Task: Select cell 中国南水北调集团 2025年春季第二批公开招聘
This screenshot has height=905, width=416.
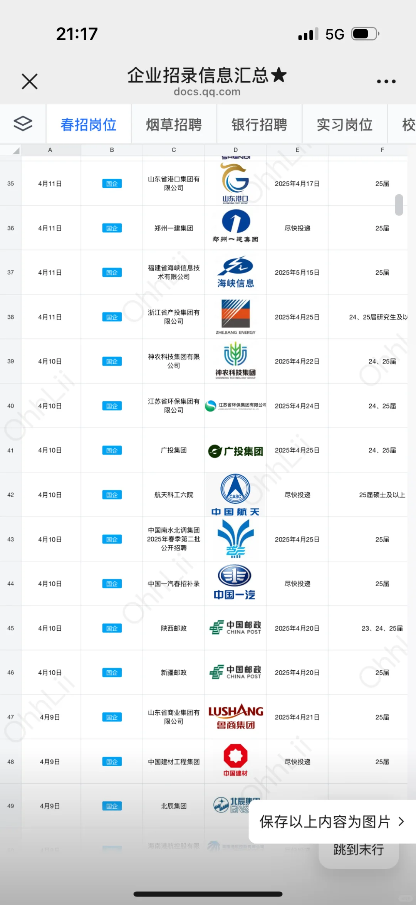Action: tap(174, 539)
